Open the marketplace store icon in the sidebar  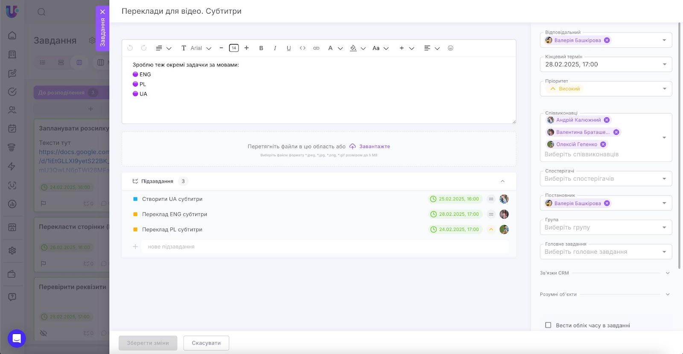pos(12,227)
